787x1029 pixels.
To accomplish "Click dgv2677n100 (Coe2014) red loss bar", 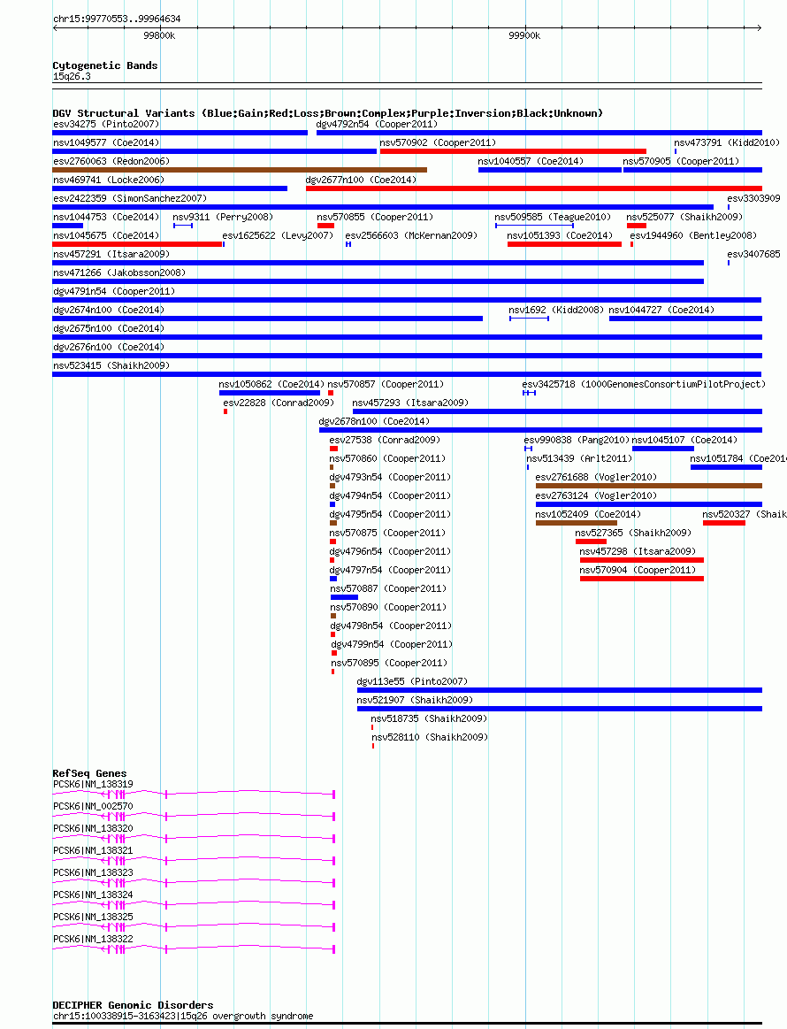I will pos(534,188).
